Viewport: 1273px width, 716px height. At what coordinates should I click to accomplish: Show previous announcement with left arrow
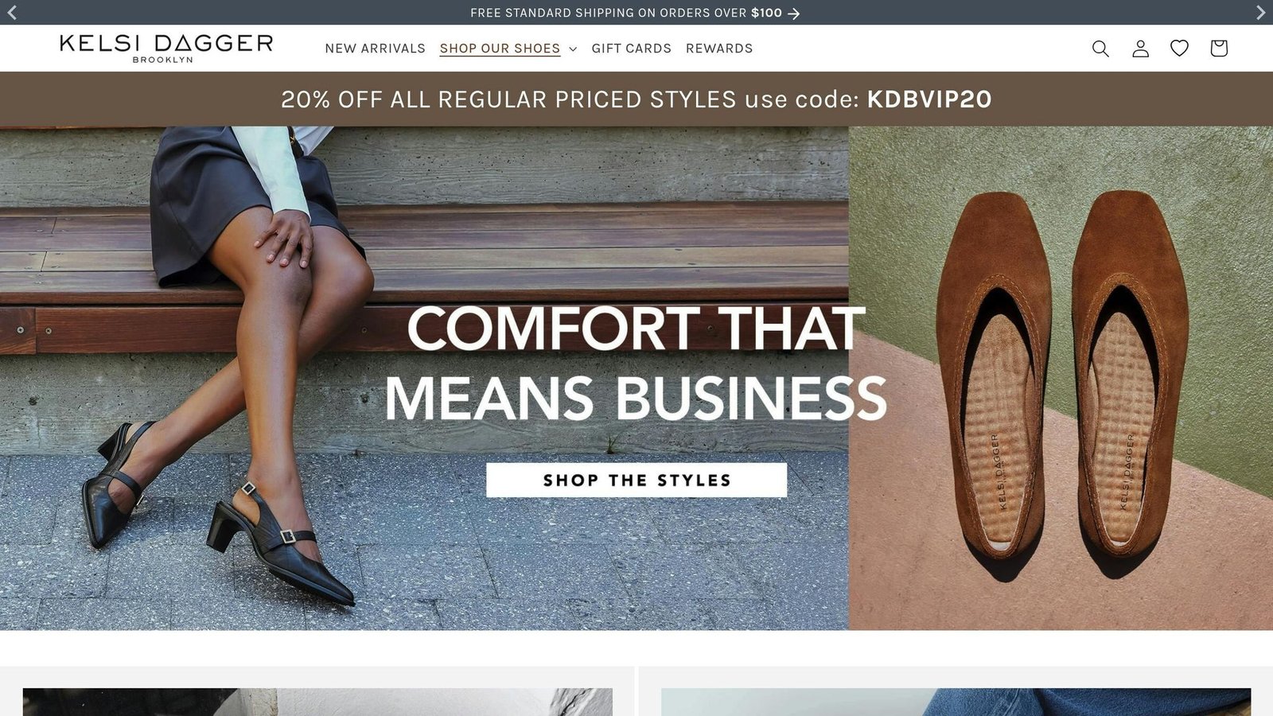[x=12, y=13]
